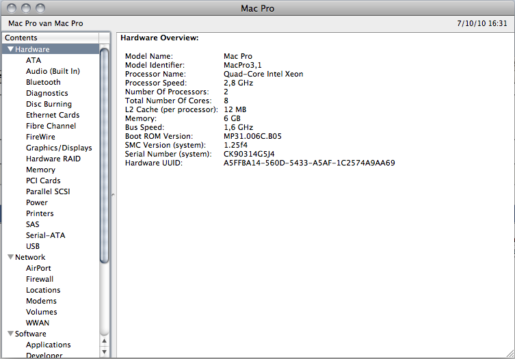515x359 pixels.
Task: Click the serial number value CK90314G5J4
Action: pyautogui.click(x=249, y=154)
